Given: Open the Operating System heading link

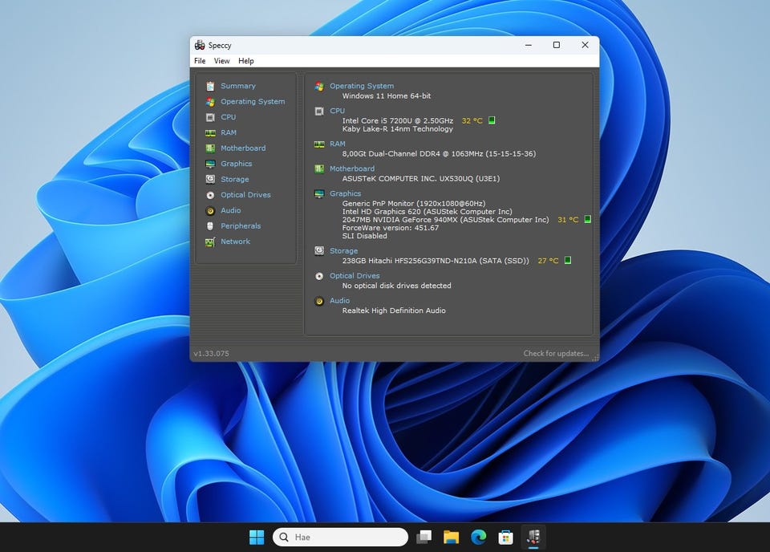Looking at the screenshot, I should [362, 86].
